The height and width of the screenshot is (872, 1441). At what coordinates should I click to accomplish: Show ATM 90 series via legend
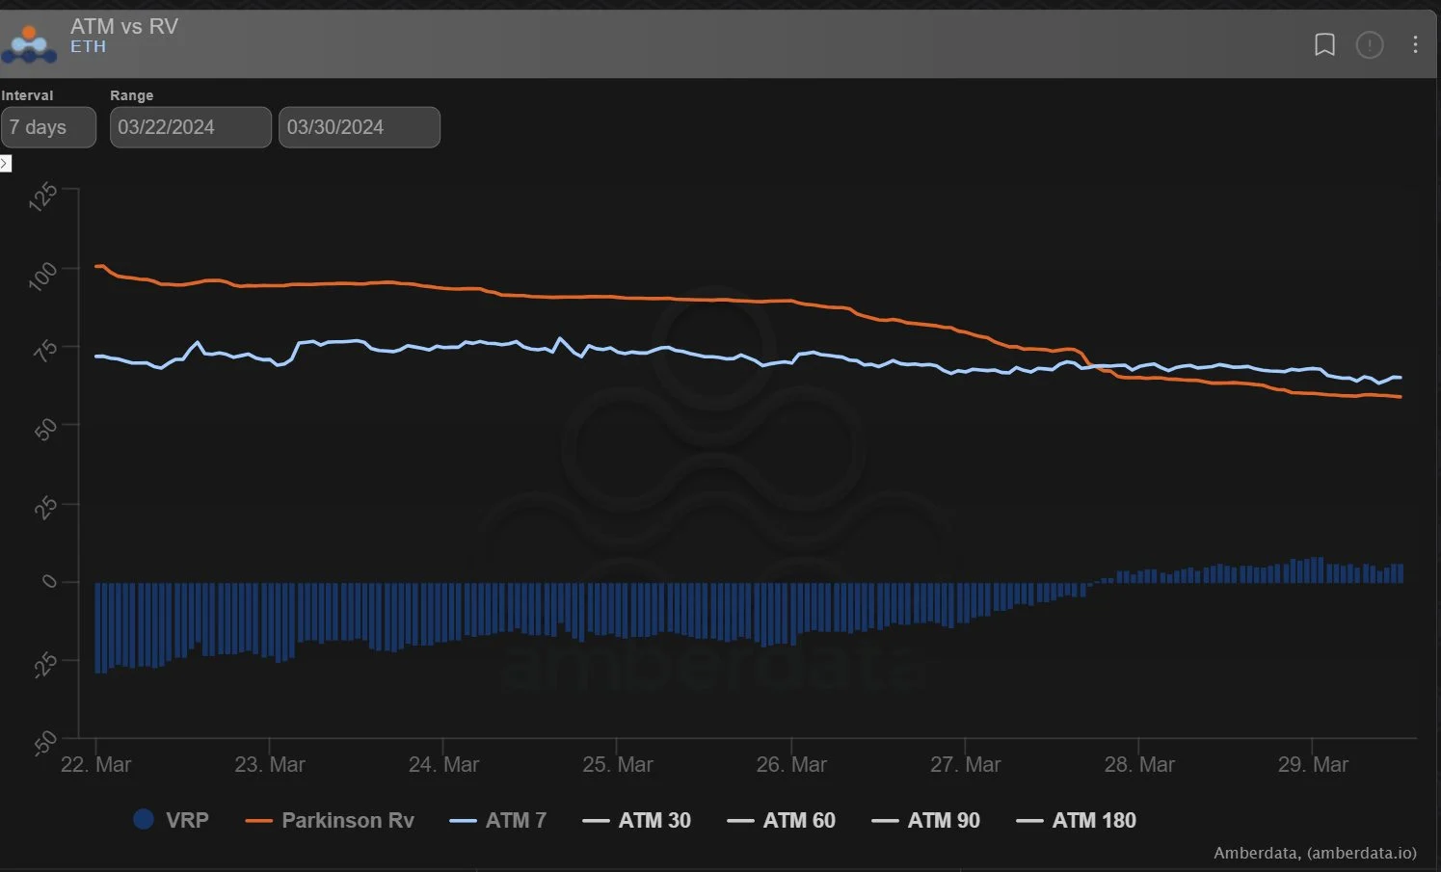tap(925, 820)
